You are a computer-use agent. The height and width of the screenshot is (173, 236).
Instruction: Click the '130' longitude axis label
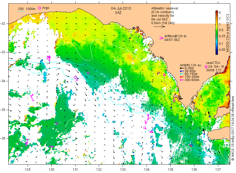pyautogui.click(x=51, y=170)
